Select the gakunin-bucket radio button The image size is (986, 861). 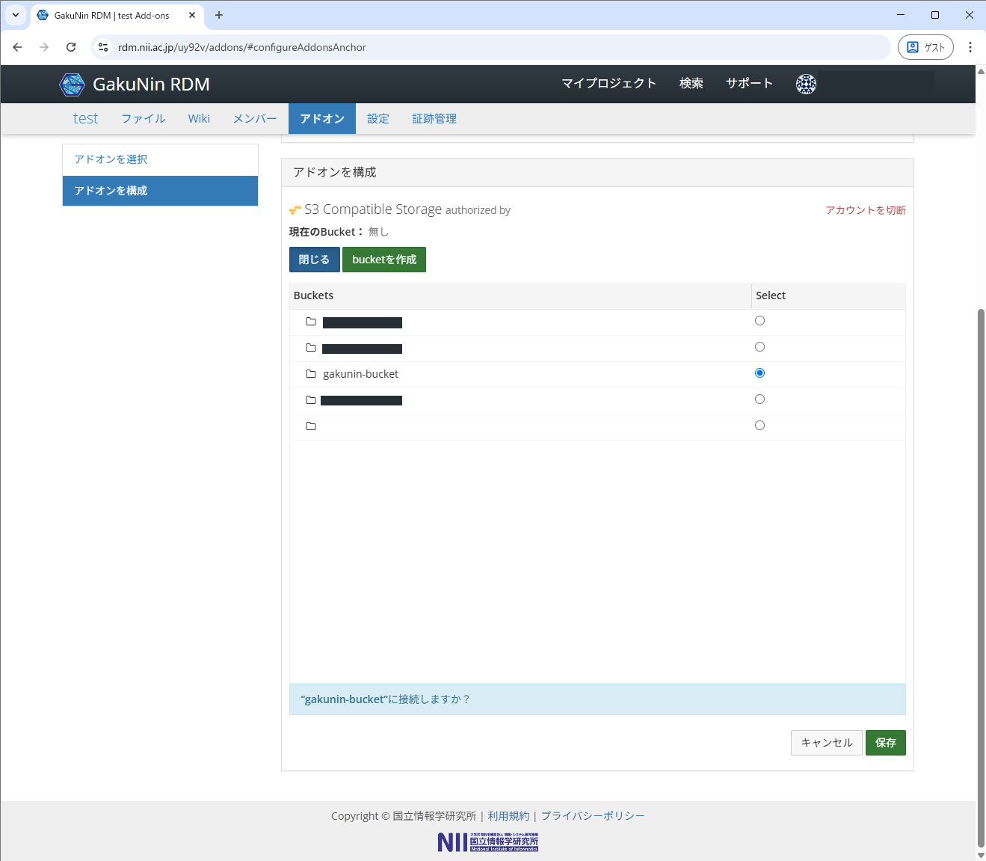point(759,373)
